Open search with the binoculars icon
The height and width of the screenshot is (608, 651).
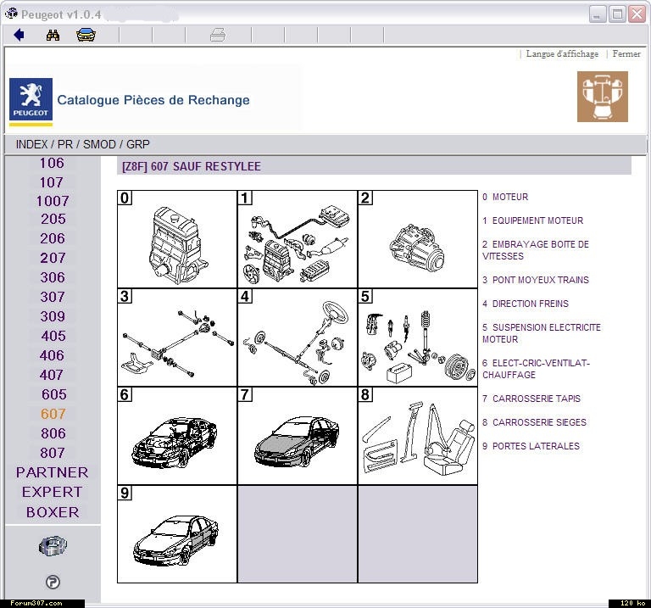[x=53, y=35]
